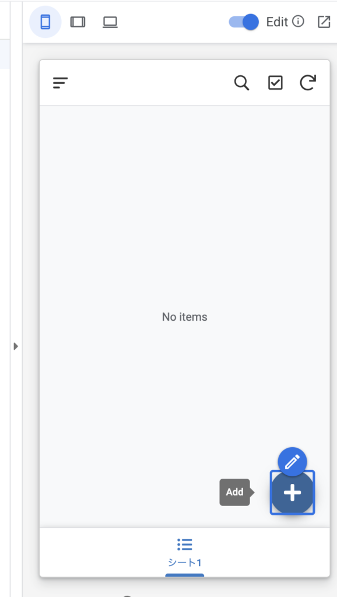Toggle the Edit switch off

[x=244, y=22]
